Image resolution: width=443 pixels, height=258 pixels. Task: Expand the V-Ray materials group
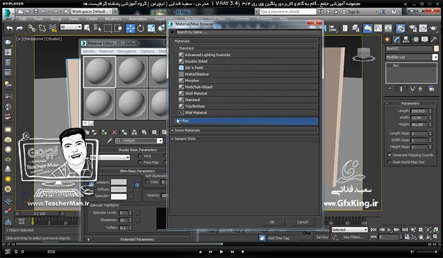[246, 120]
